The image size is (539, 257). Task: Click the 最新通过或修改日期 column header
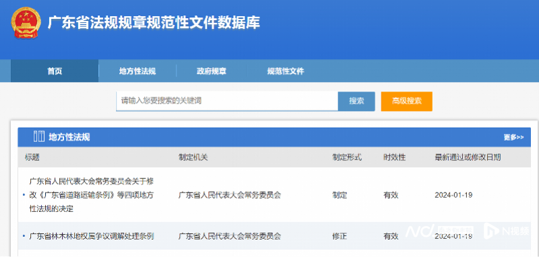[x=468, y=157]
